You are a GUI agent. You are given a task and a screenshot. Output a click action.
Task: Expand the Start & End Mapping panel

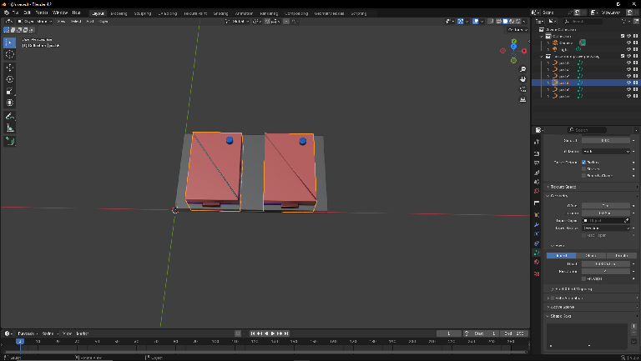click(x=574, y=288)
